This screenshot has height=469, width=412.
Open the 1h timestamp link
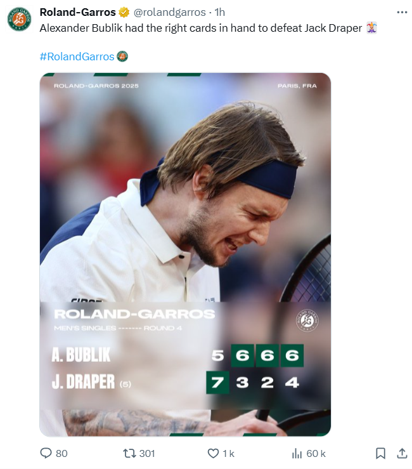point(220,12)
